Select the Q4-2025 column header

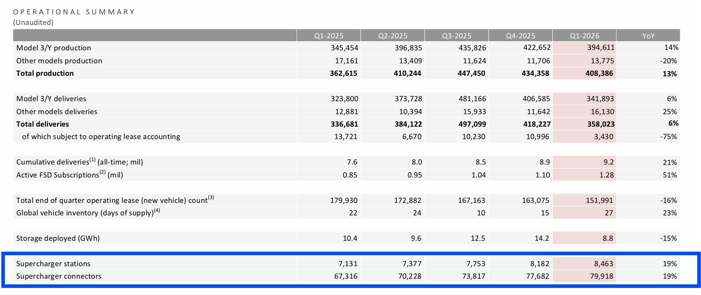[x=520, y=35]
